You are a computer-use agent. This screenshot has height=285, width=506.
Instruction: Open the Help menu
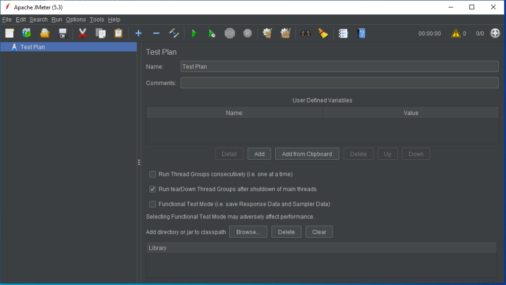coord(114,20)
